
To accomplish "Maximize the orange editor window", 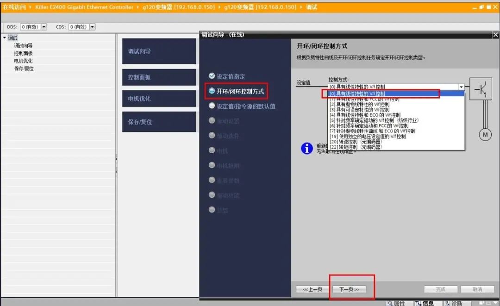I will (x=488, y=7).
